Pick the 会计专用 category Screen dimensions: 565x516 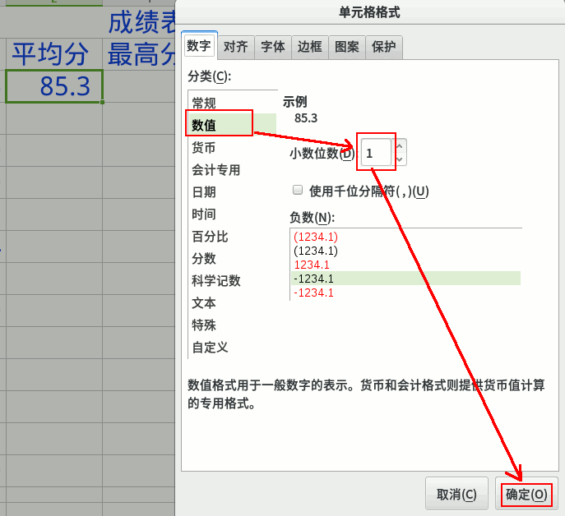coord(215,170)
